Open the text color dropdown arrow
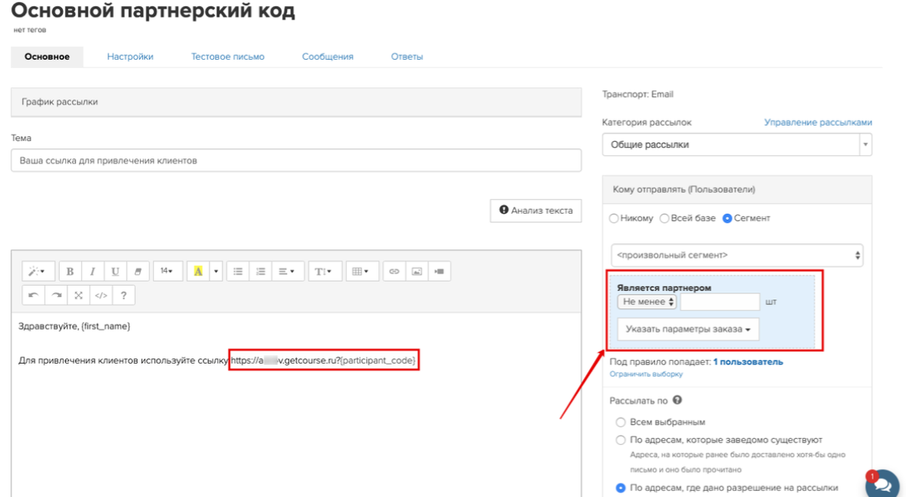The width and height of the screenshot is (906, 497). 216,271
